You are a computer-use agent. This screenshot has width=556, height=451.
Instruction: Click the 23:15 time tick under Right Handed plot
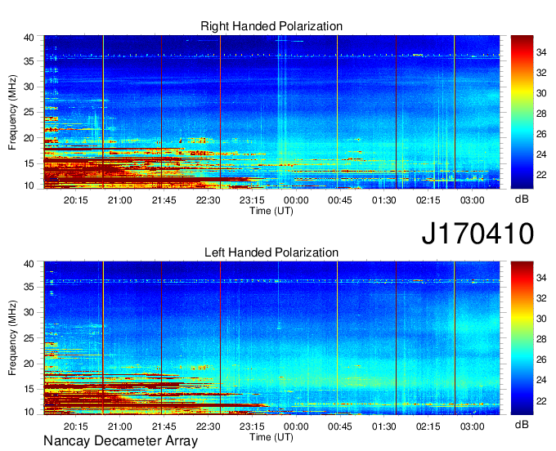(252, 200)
